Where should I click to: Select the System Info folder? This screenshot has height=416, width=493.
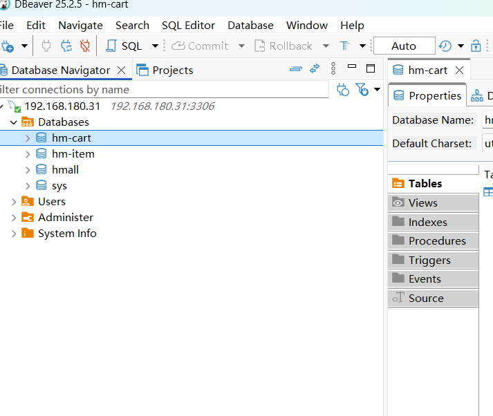point(67,234)
